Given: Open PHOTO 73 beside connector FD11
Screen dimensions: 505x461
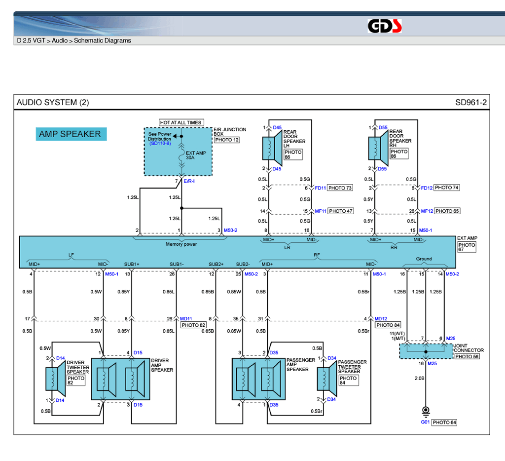Looking at the screenshot, I should (340, 188).
